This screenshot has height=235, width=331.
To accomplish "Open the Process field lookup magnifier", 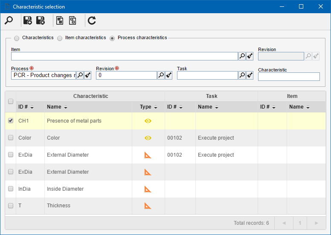I will (80, 75).
